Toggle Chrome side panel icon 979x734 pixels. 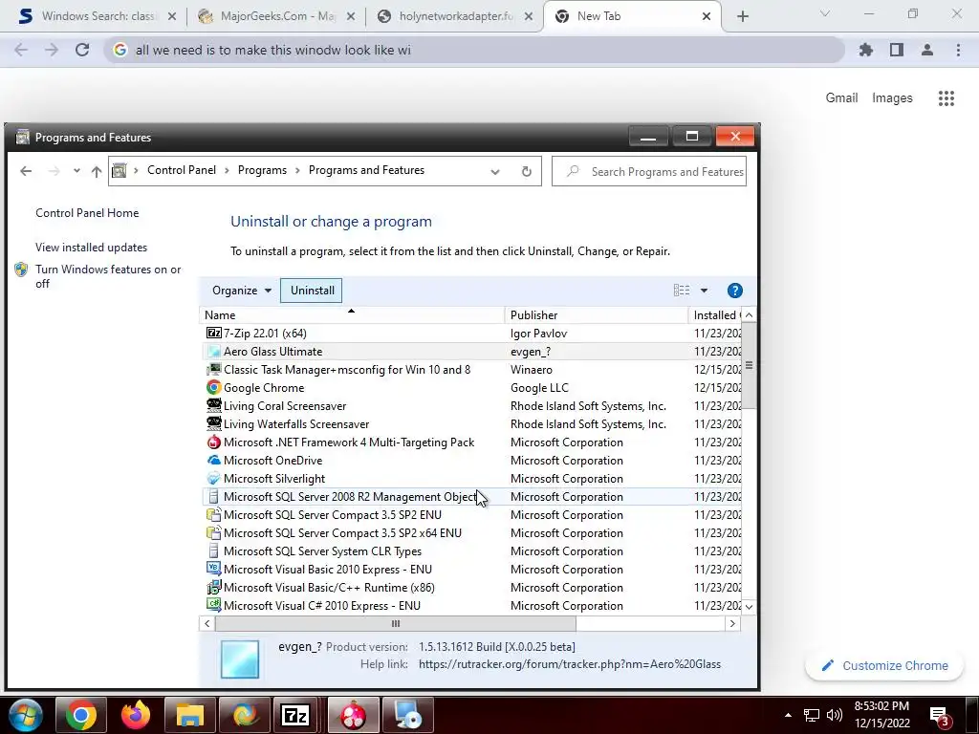(897, 50)
